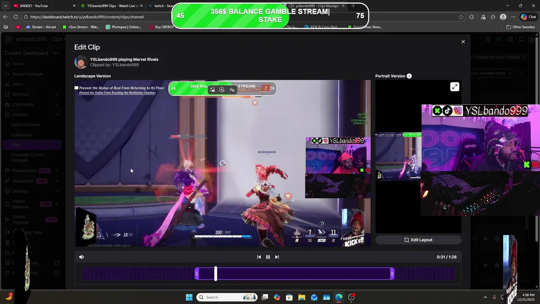Image resolution: width=540 pixels, height=304 pixels.
Task: Skip to next frame in clip player
Action: 277,257
